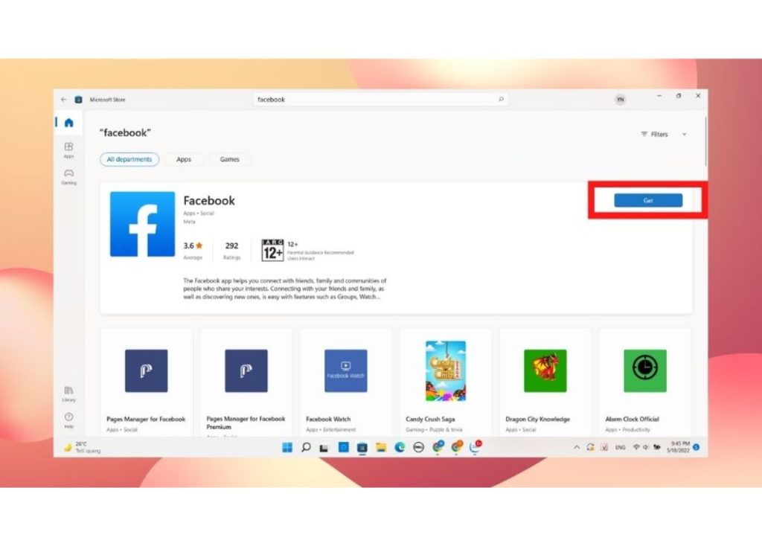
Task: Click the Facebook app description text
Action: (285, 289)
